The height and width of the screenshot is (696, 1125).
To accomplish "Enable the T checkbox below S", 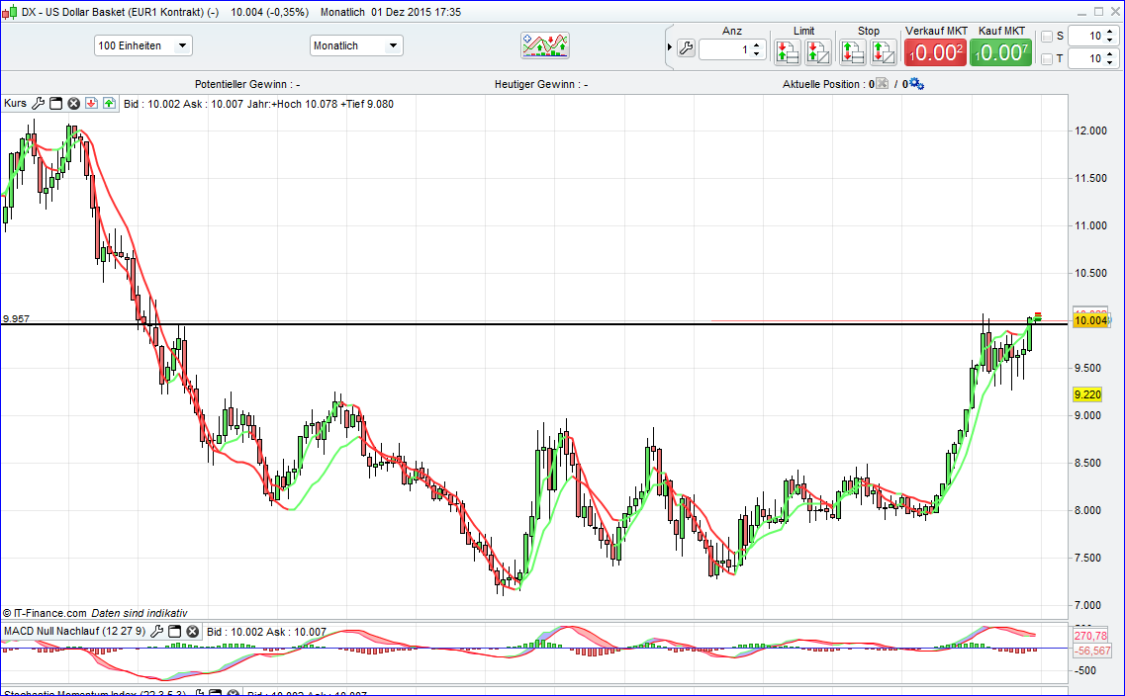I will [x=1047, y=58].
